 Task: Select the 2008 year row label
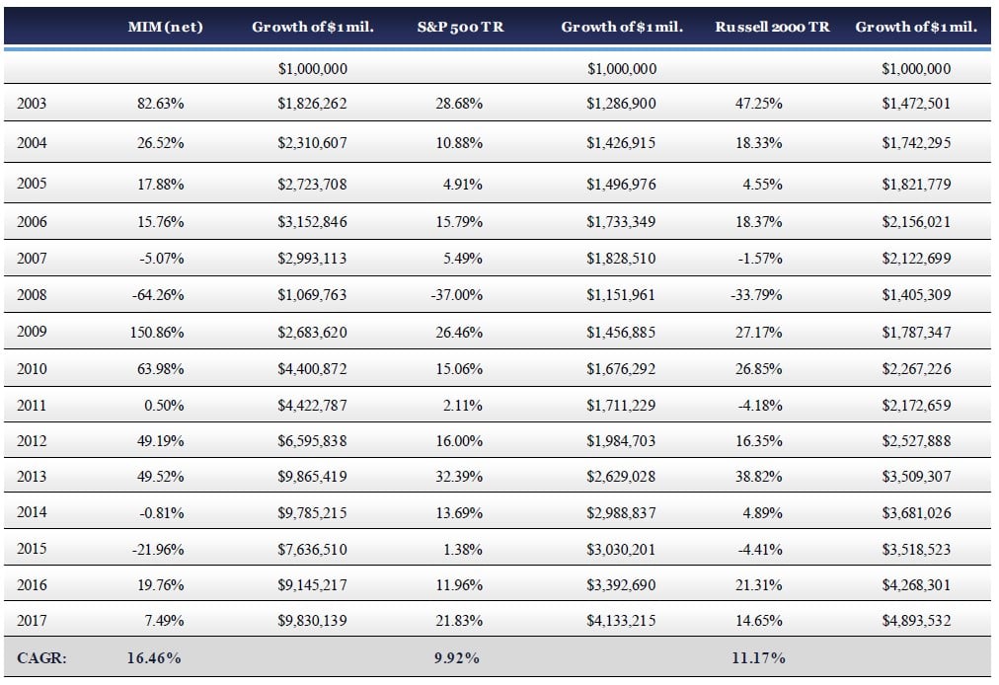coord(32,295)
